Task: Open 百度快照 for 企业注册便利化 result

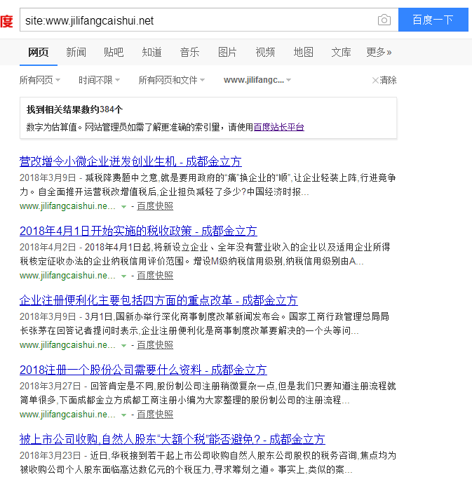Action: (155, 344)
